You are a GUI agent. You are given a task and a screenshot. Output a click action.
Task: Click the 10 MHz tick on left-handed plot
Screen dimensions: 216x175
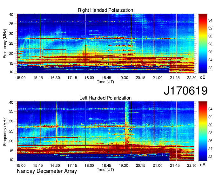pos(11,160)
